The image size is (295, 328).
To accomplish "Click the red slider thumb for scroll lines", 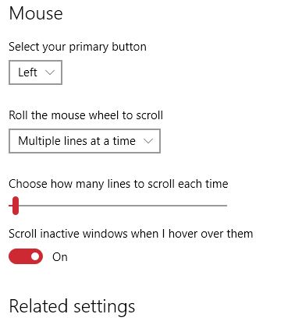I will (16, 206).
